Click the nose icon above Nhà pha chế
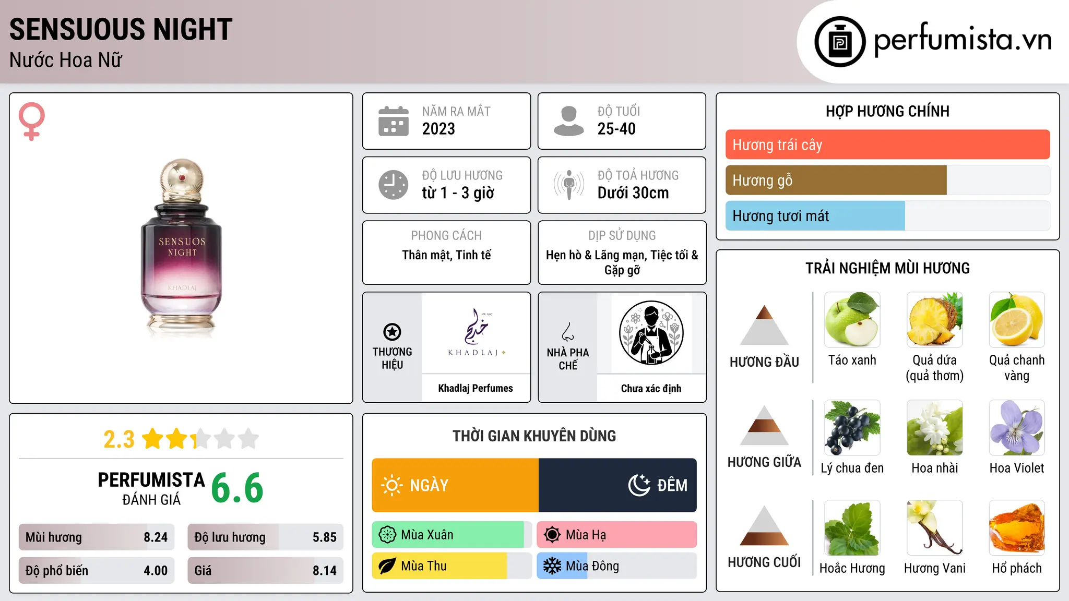This screenshot has height=601, width=1069. click(568, 332)
